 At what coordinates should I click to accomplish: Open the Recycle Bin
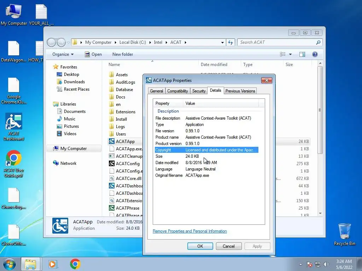point(344,234)
